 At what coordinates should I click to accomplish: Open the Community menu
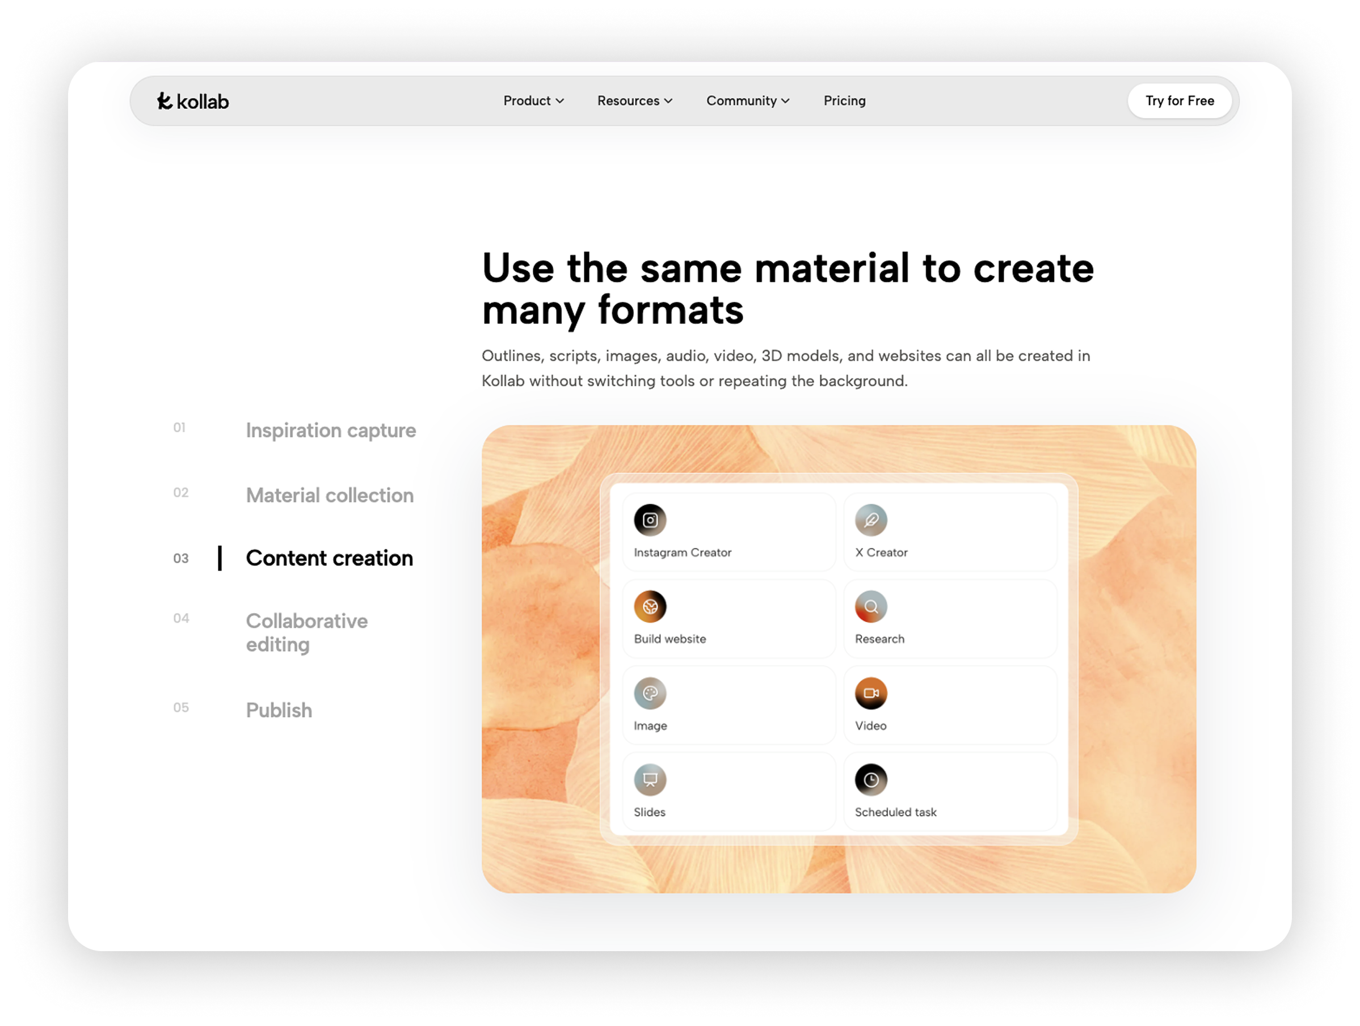coord(748,101)
